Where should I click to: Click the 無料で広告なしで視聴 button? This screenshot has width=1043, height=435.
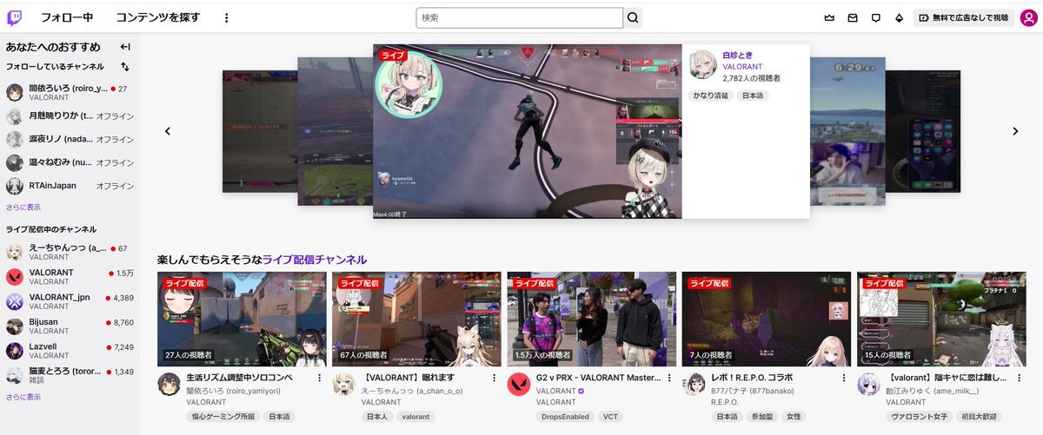pyautogui.click(x=963, y=17)
